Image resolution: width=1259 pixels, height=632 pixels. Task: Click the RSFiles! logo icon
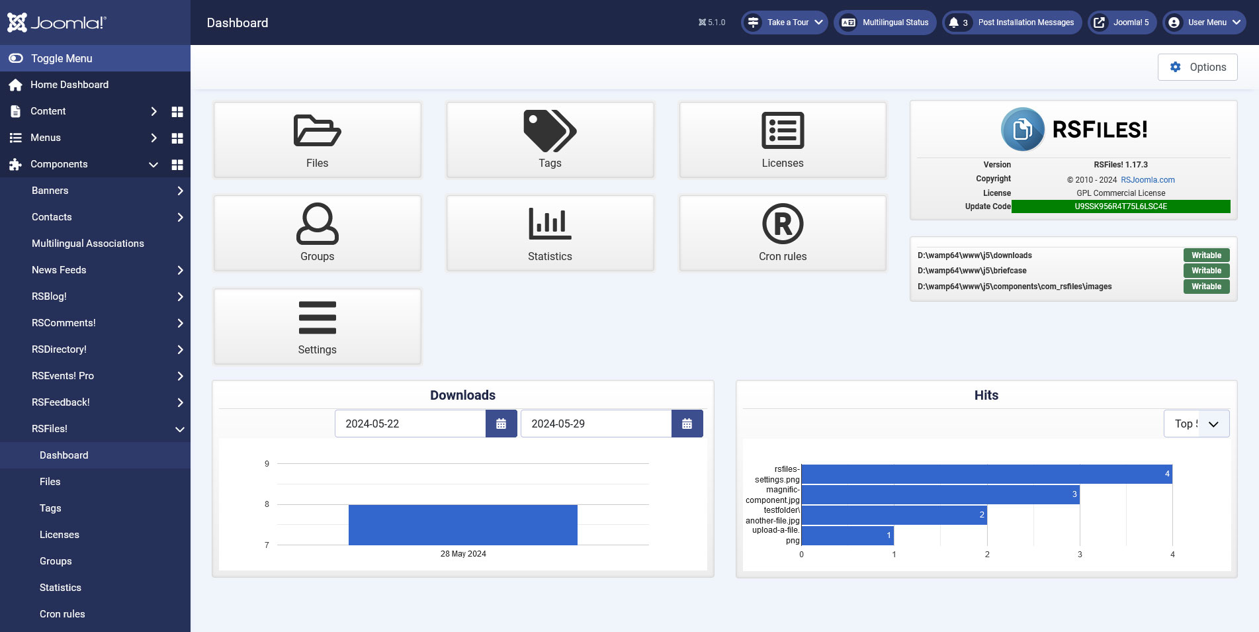tap(1022, 129)
